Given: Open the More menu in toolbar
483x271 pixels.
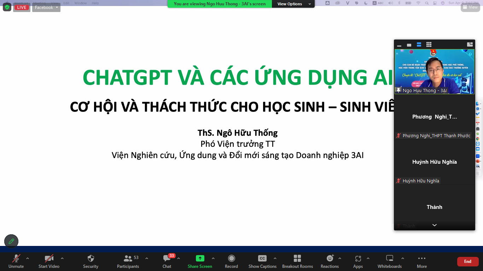Looking at the screenshot, I should [421, 261].
